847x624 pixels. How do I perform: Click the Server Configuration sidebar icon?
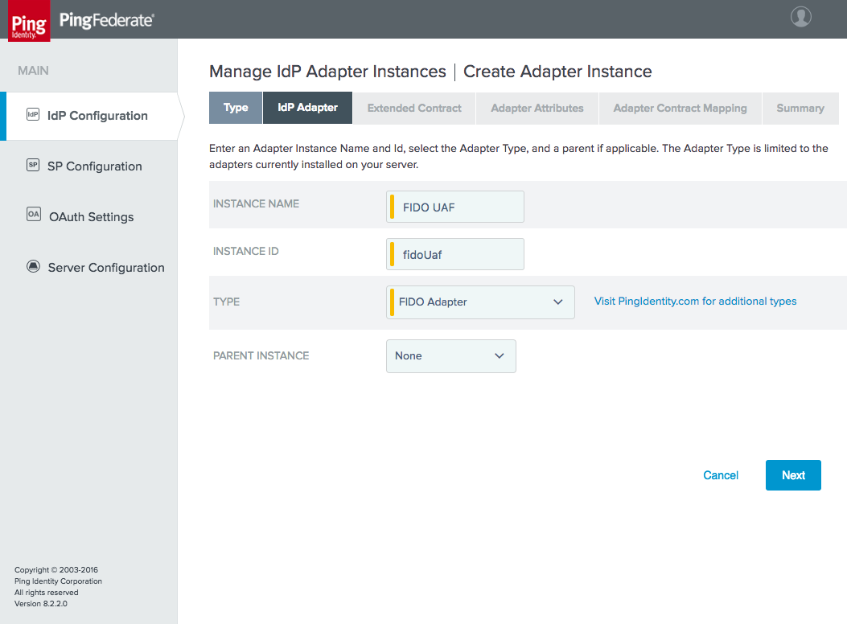[34, 266]
